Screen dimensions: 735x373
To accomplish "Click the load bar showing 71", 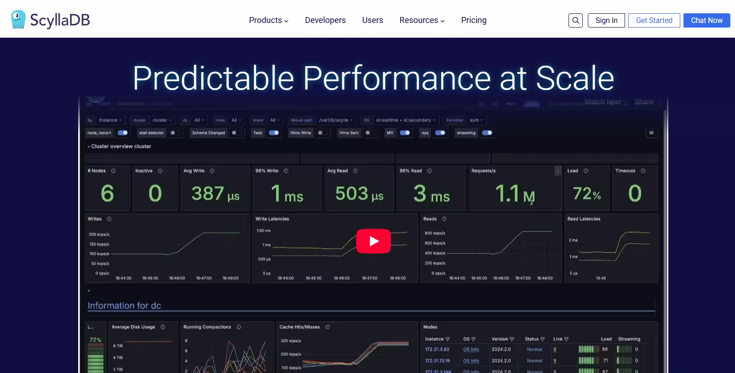I will pyautogui.click(x=589, y=361).
